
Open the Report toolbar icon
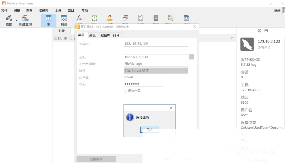[140, 18]
